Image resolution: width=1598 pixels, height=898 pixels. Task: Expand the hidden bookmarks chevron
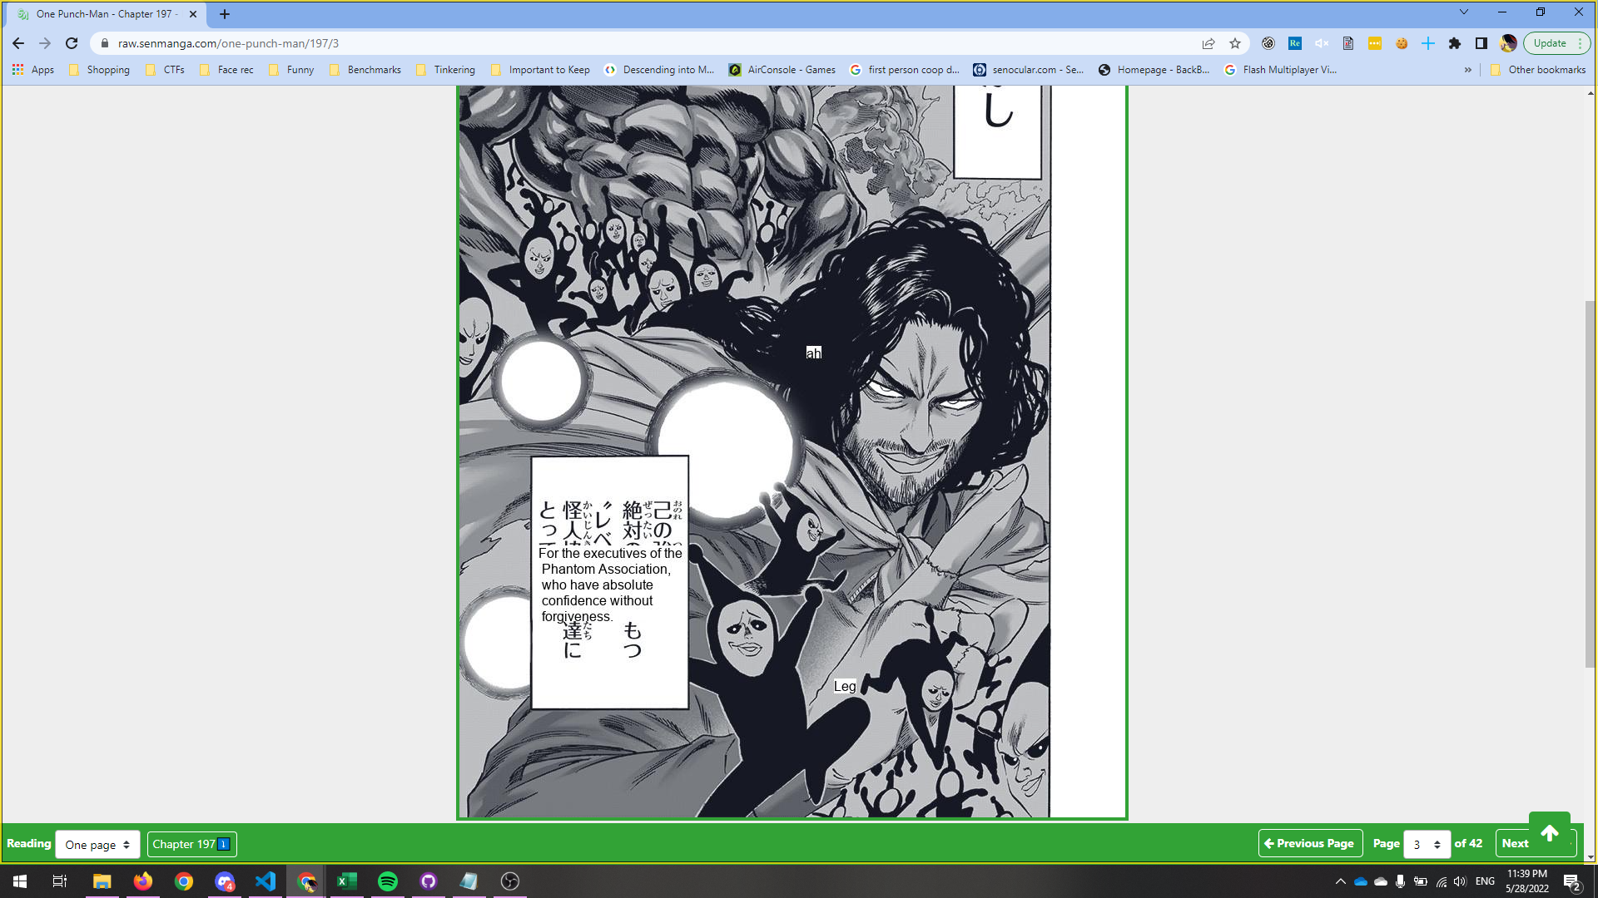pos(1467,70)
